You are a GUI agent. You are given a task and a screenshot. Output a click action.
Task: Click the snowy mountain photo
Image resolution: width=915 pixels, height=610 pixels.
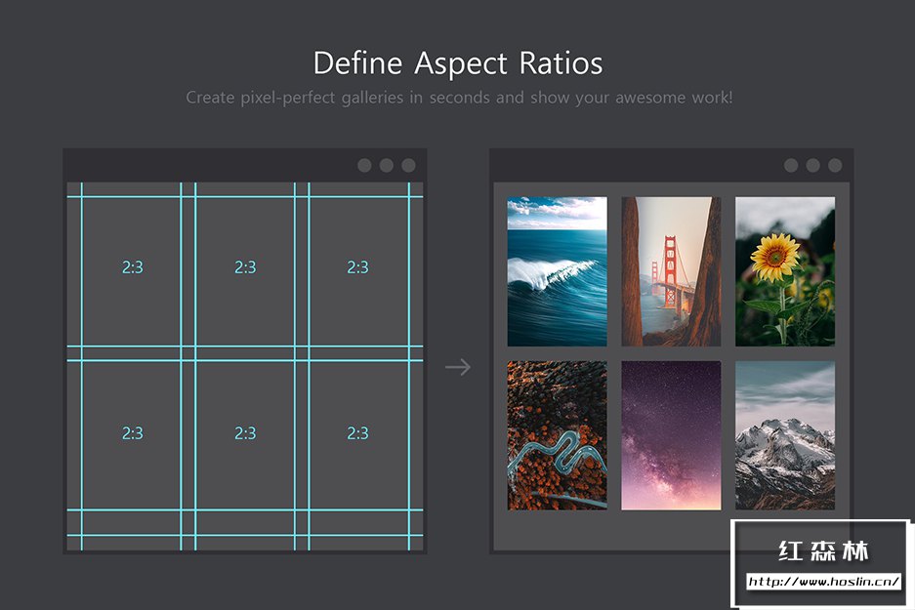[785, 435]
